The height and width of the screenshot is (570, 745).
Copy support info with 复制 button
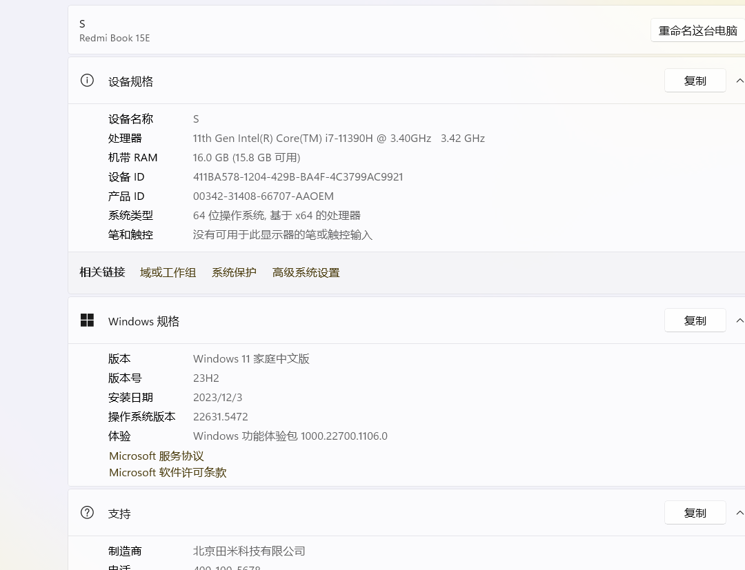[x=695, y=513]
